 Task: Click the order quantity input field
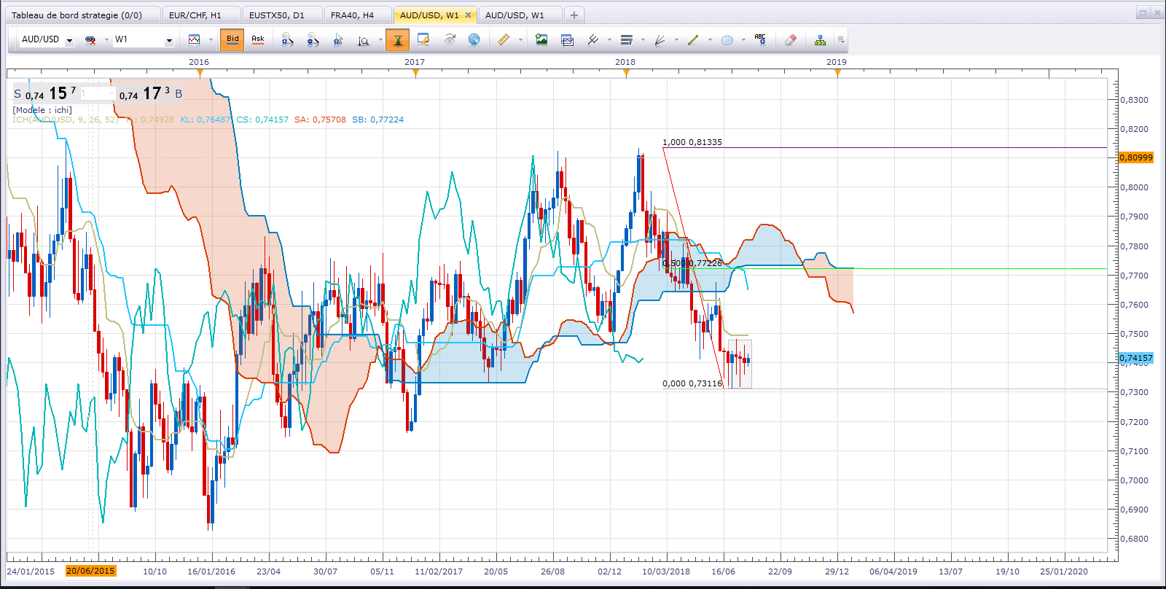[x=97, y=93]
